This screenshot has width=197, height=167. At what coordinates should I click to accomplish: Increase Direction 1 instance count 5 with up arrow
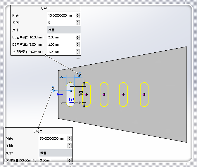[x=78, y=22]
